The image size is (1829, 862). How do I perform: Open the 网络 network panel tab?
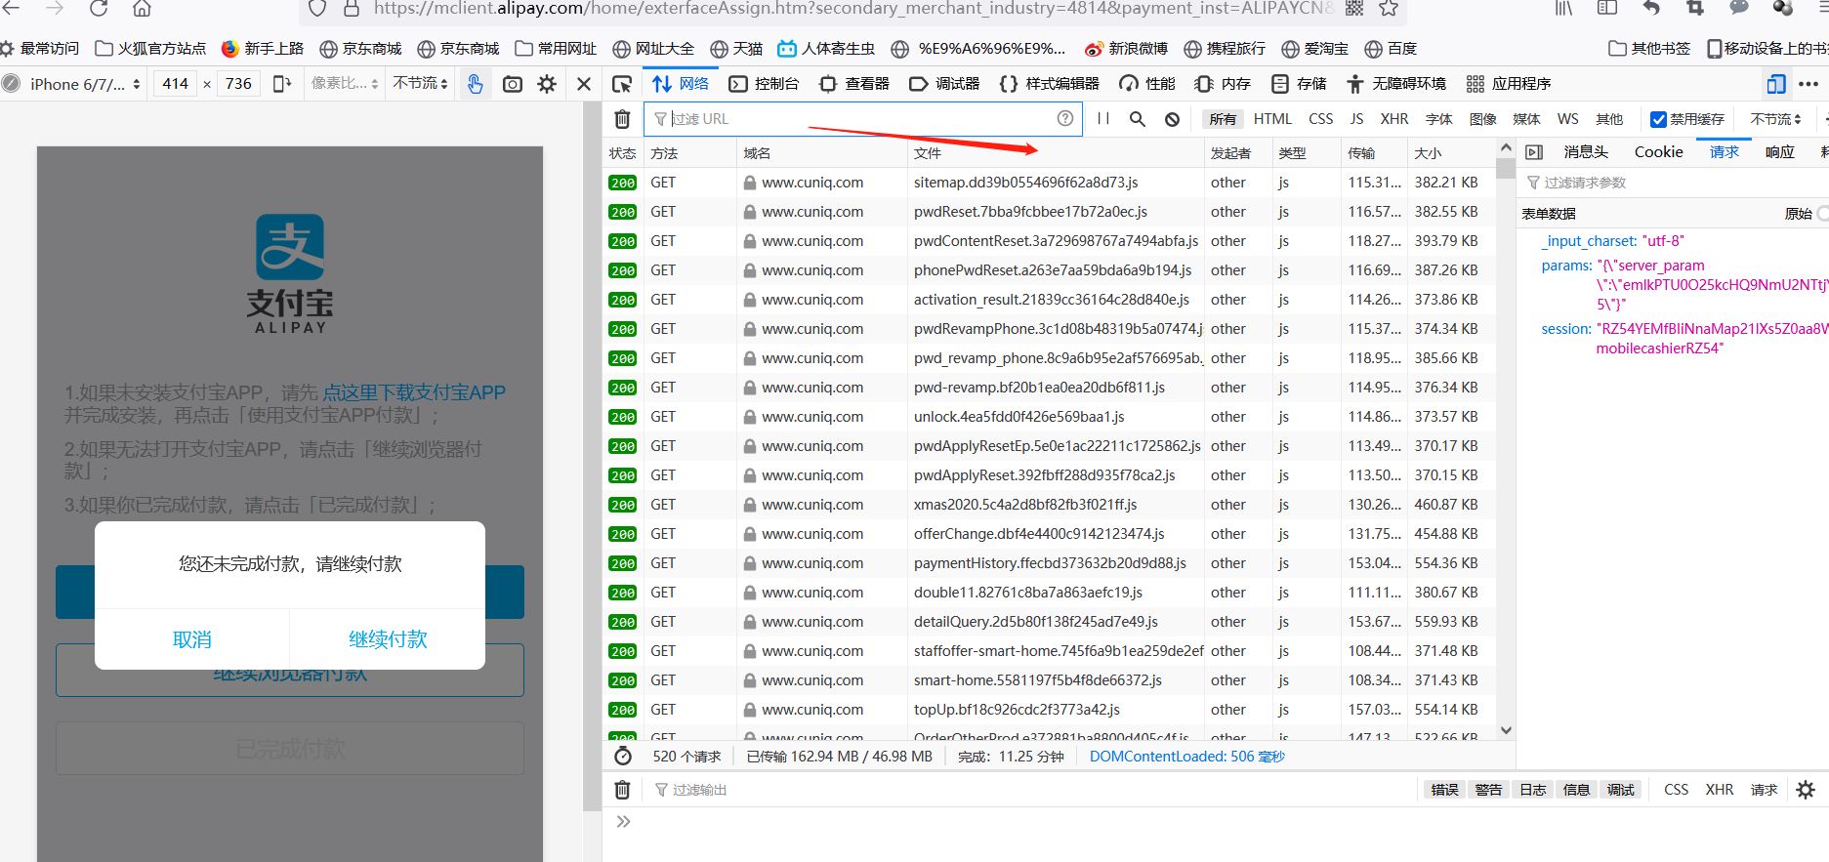point(681,84)
